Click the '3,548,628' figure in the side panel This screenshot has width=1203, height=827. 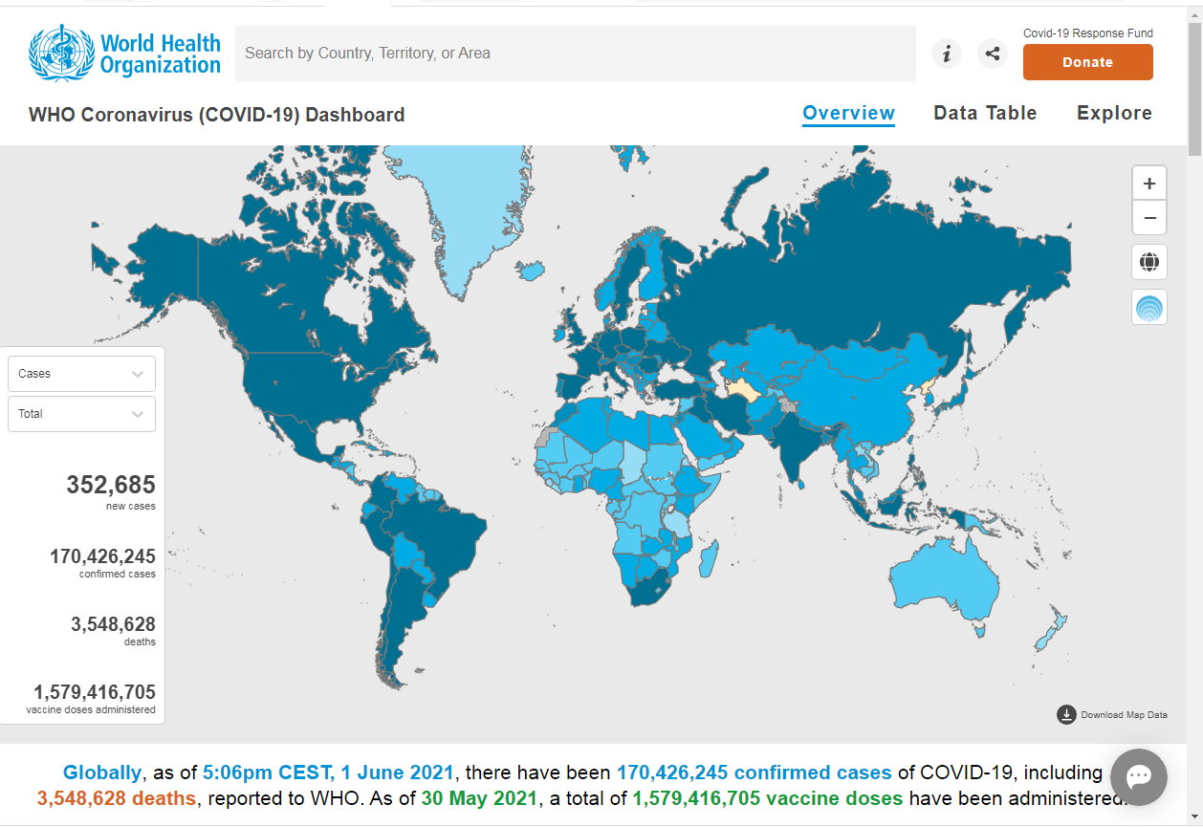pyautogui.click(x=113, y=624)
